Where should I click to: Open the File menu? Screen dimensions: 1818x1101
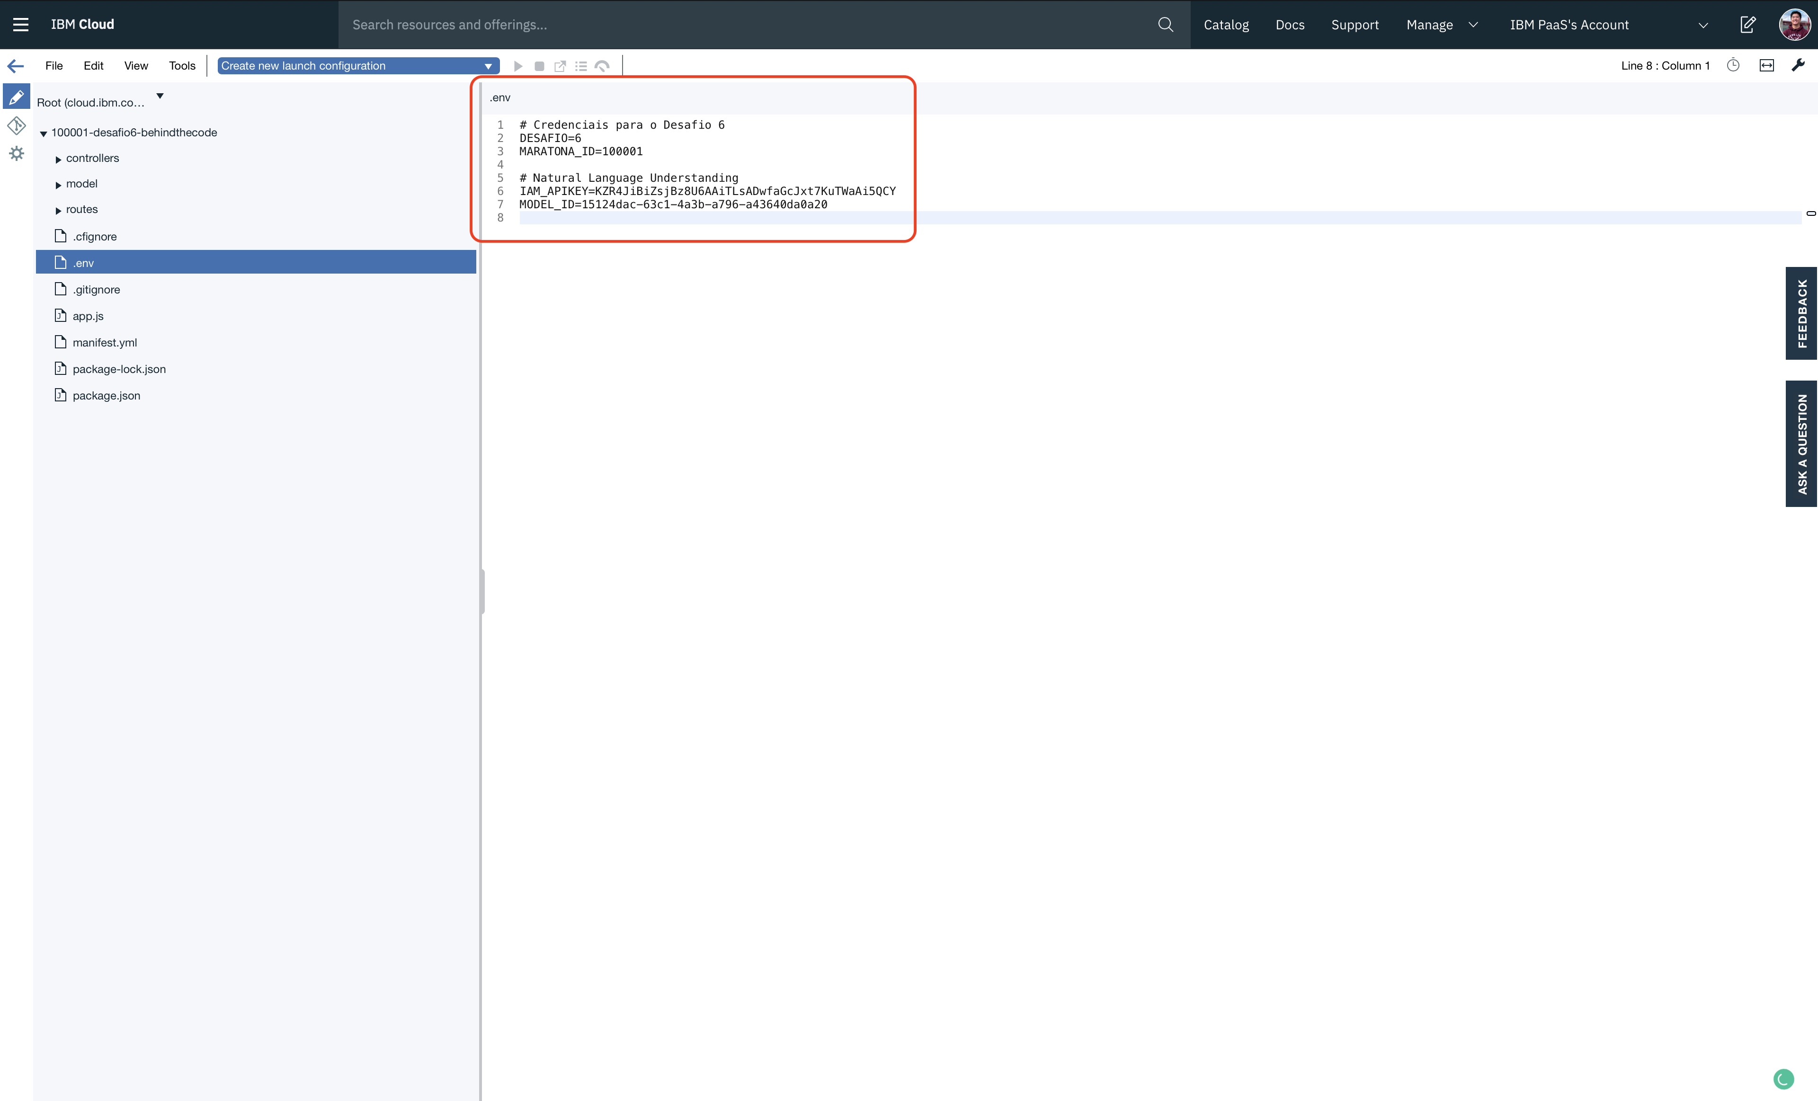click(x=54, y=66)
